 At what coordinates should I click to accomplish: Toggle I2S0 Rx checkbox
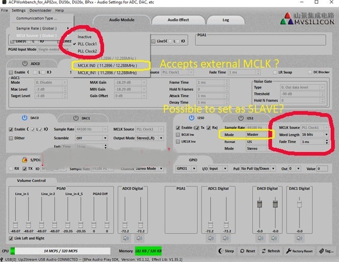click(208, 128)
